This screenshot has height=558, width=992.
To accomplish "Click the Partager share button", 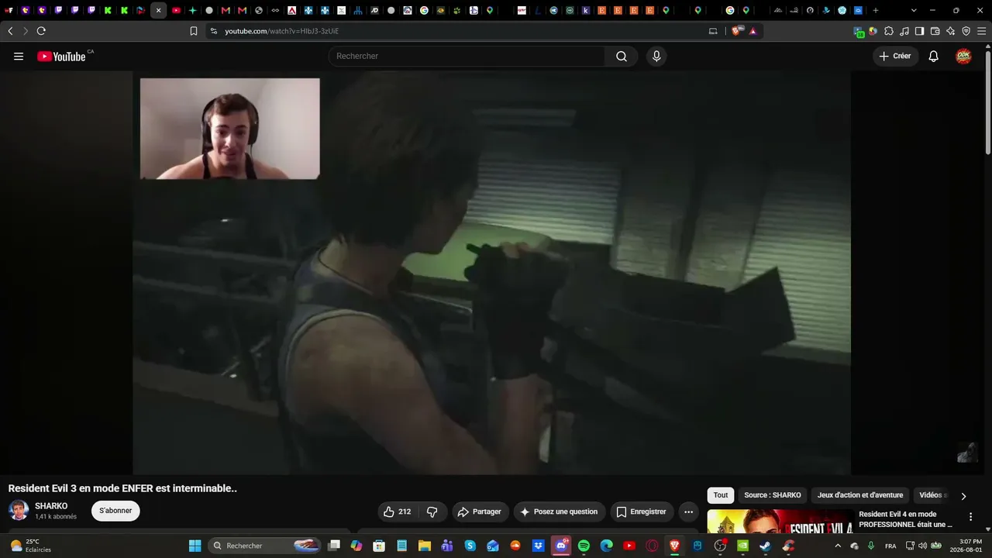I will tap(480, 511).
